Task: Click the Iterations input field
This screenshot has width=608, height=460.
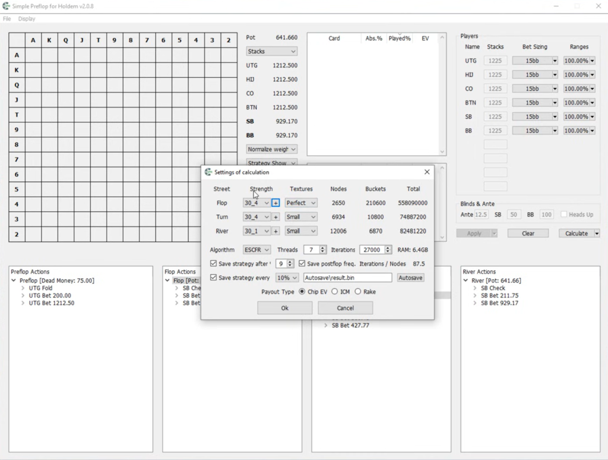Action: [372, 250]
